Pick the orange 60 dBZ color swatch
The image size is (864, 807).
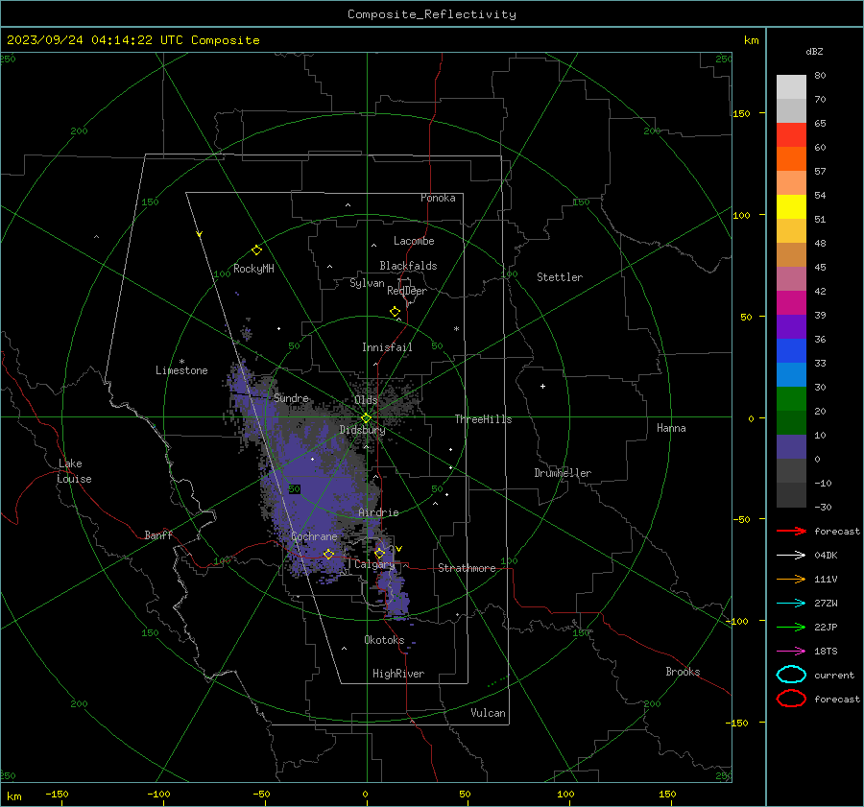(791, 159)
